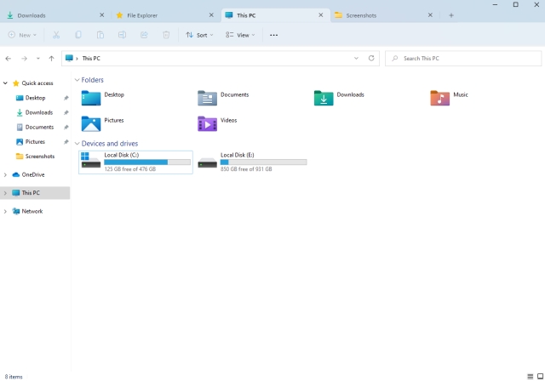Viewport: 545px width, 381px height.
Task: Click the Copy icon in toolbar
Action: (78, 35)
